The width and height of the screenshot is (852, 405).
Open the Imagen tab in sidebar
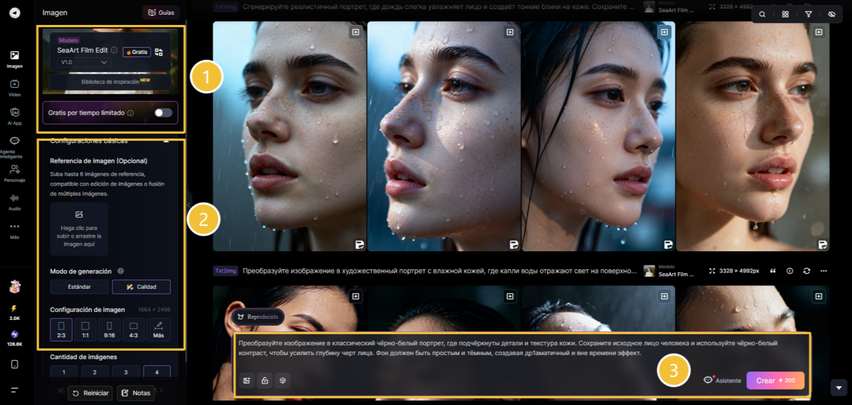coord(15,59)
